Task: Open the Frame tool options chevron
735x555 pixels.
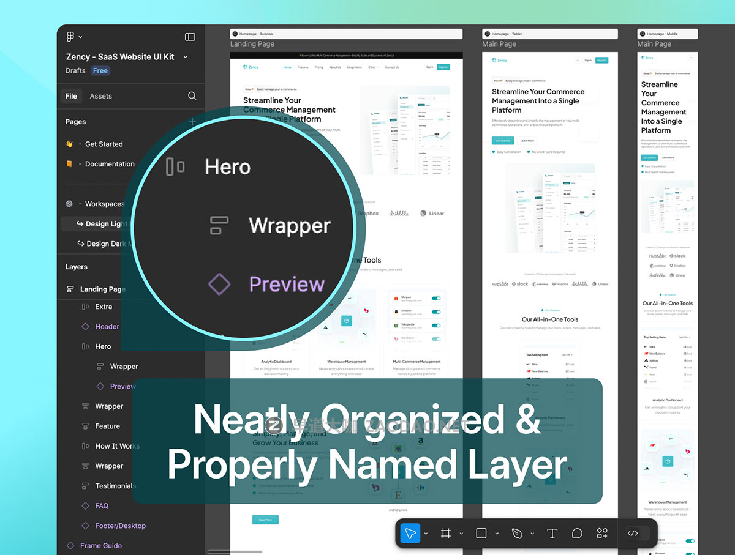Action: point(462,534)
